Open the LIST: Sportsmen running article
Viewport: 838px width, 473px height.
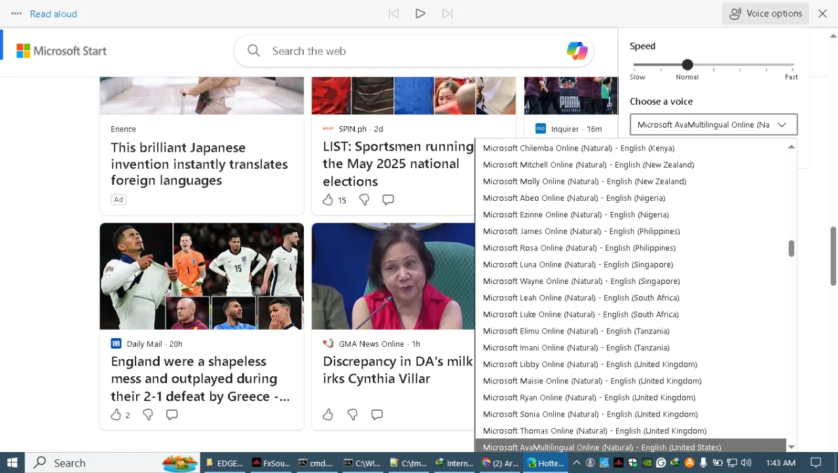click(398, 164)
